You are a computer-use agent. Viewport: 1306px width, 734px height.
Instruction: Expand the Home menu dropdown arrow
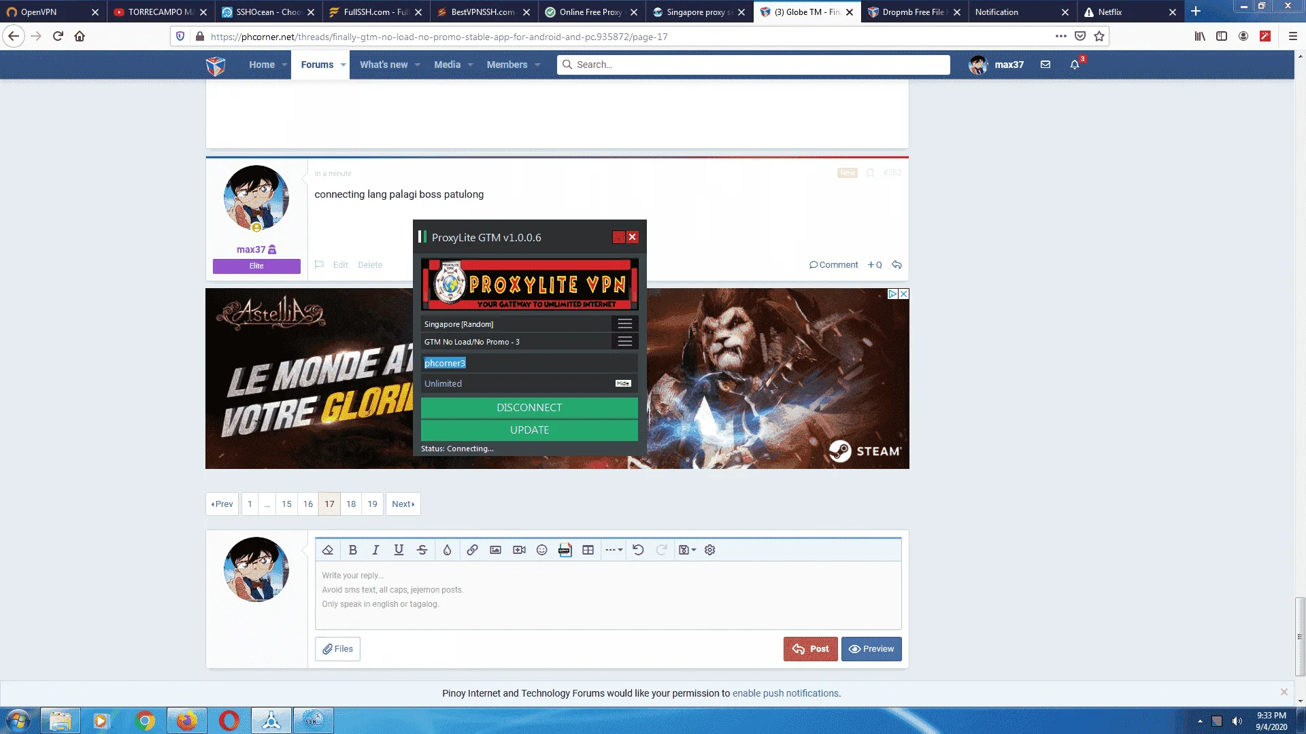click(285, 65)
